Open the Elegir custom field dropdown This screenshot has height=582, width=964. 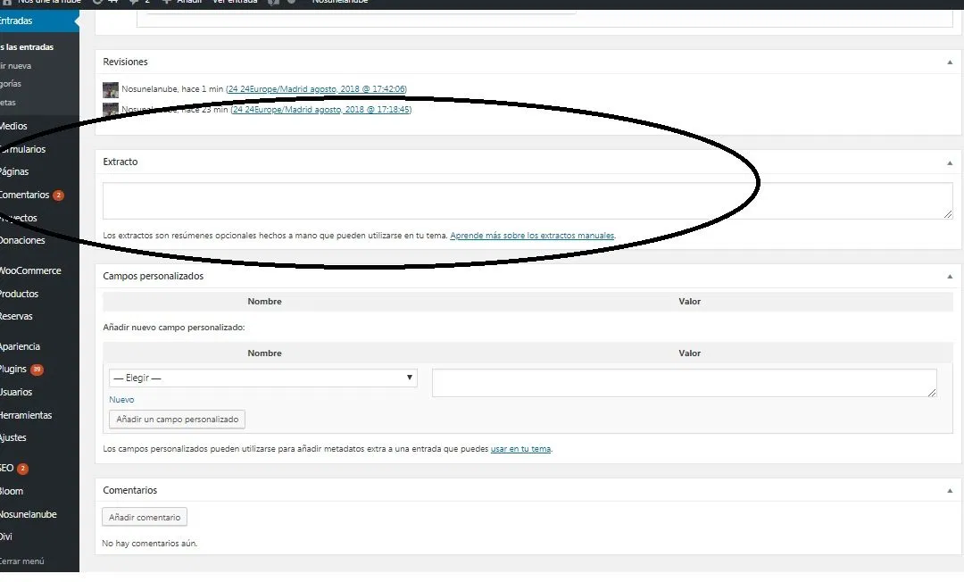pos(263,378)
